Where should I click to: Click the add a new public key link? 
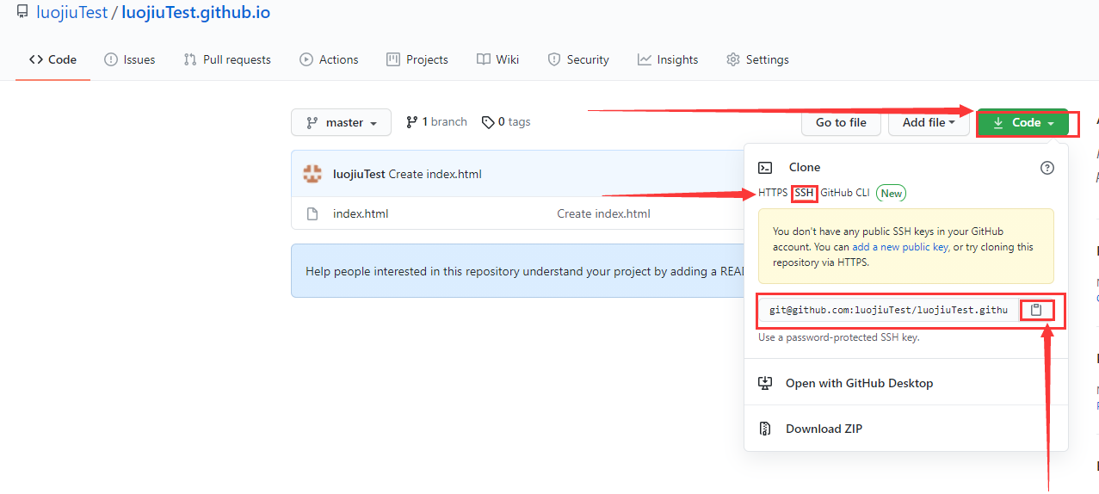[900, 247]
